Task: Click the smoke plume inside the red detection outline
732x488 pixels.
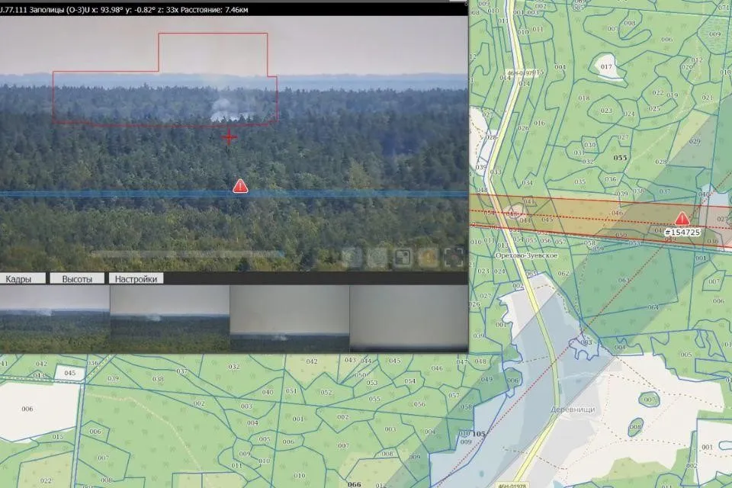Action: [225, 109]
